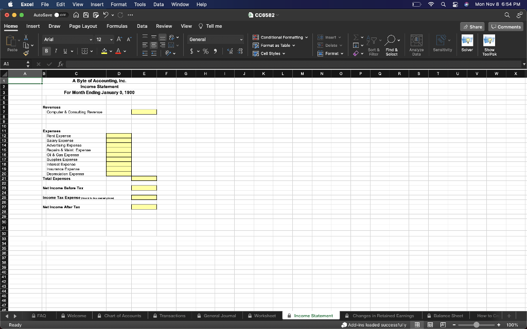Click Decrease Indent icon
Screen dimensions: 527x329
[145, 53]
